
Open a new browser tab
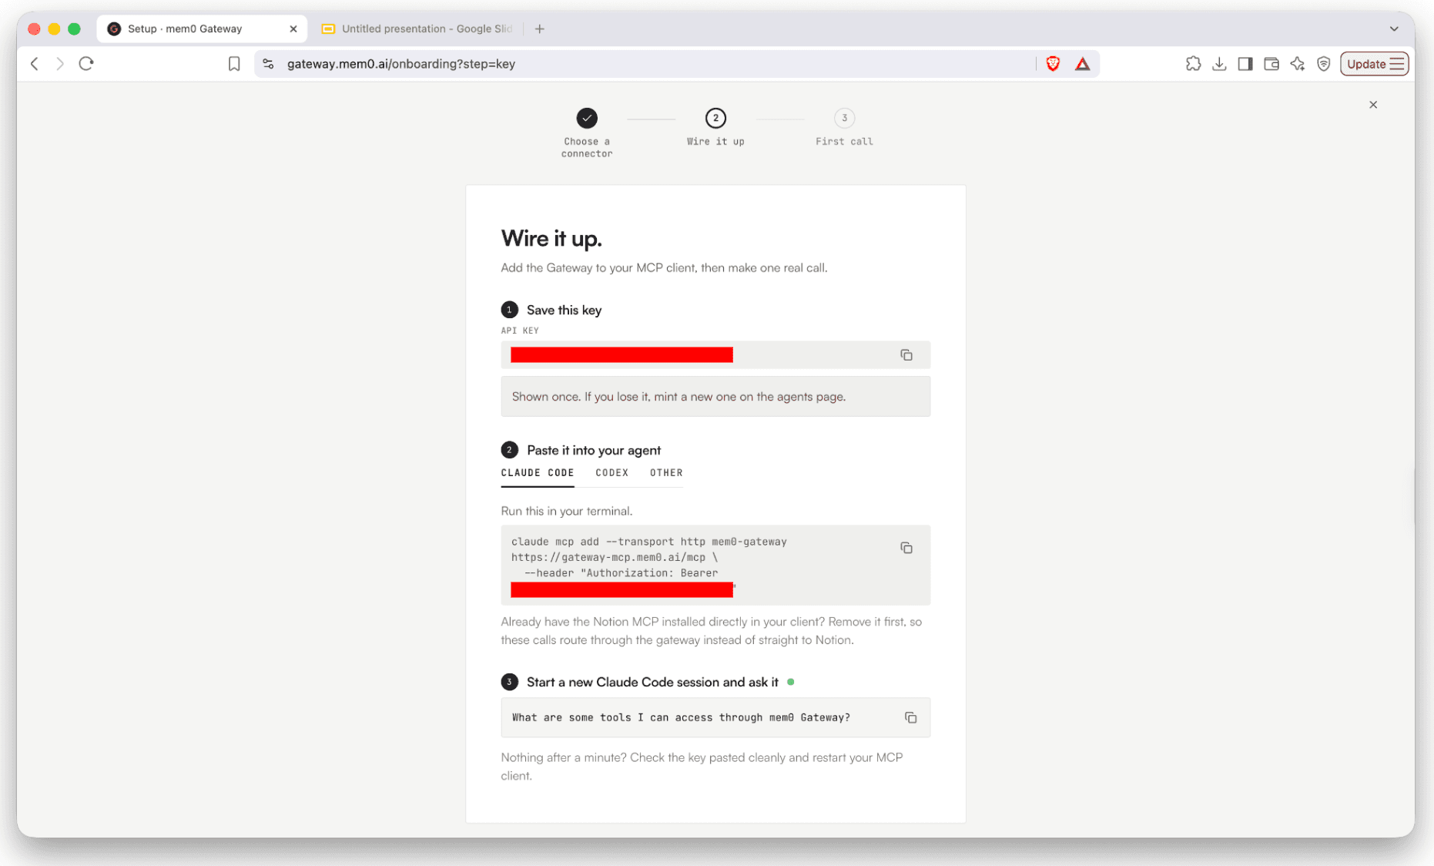540,29
